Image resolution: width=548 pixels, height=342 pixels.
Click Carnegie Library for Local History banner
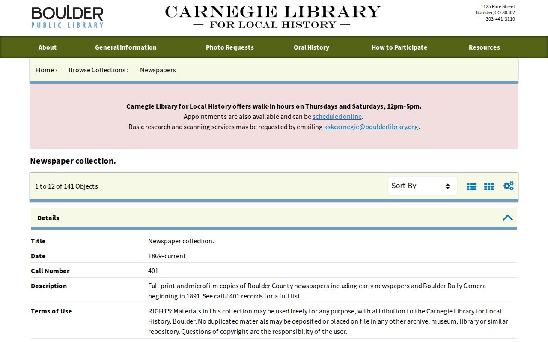coord(273,17)
